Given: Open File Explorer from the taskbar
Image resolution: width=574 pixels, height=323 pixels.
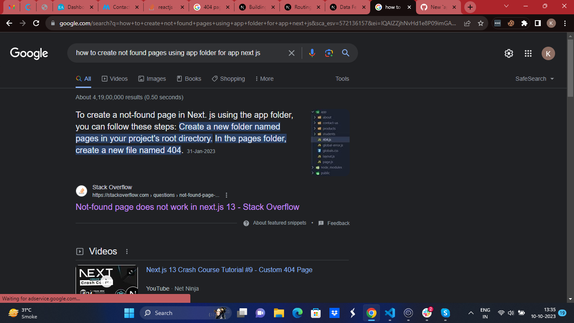Looking at the screenshot, I should pos(279,313).
